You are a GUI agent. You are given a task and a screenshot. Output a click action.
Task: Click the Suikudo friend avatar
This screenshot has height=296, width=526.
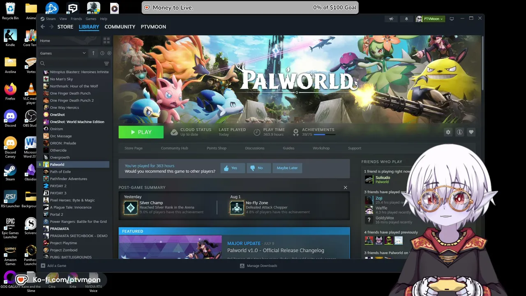click(369, 180)
